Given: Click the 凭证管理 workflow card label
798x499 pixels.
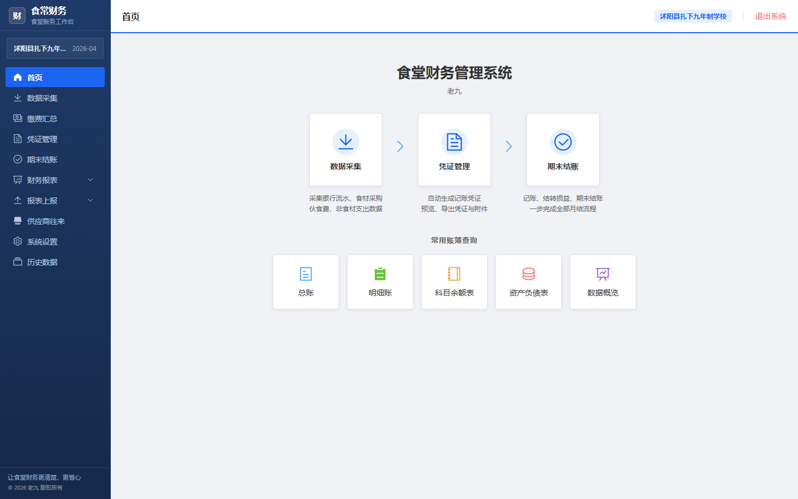Looking at the screenshot, I should pyautogui.click(x=454, y=166).
